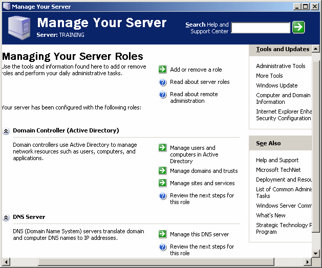322x268 pixels.
Task: Click help icon beside Read about remote administration
Action: tap(162, 95)
